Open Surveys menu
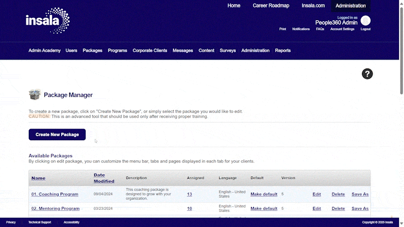 [x=228, y=50]
